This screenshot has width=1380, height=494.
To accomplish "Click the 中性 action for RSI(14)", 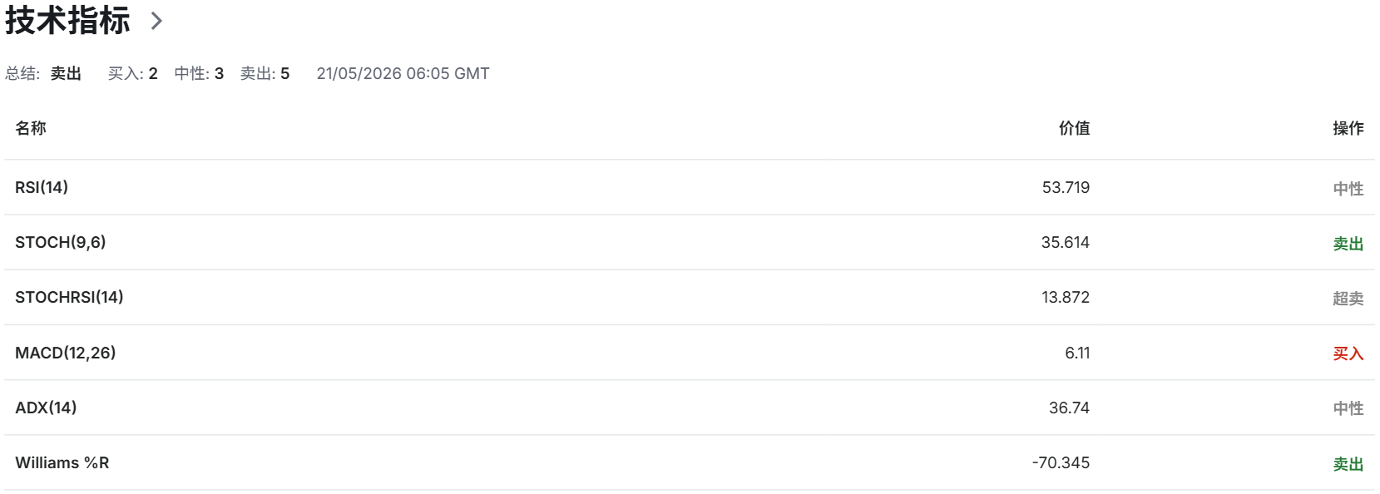I will (1348, 189).
